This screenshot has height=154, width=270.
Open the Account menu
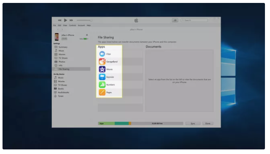coord(81,26)
